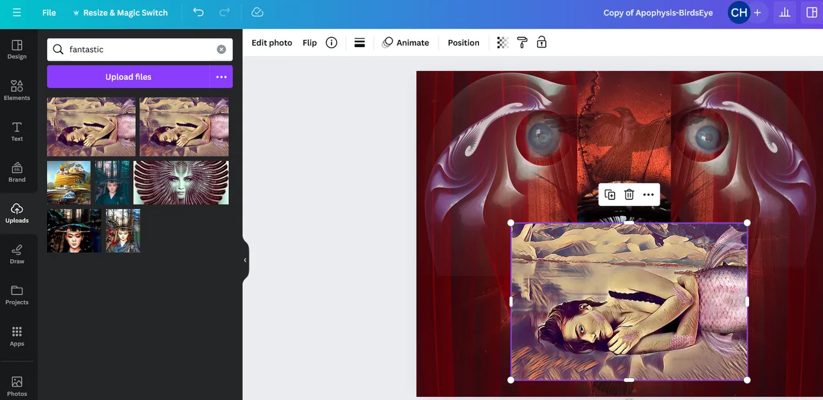Open the insights bar chart icon
The width and height of the screenshot is (823, 400).
784,12
